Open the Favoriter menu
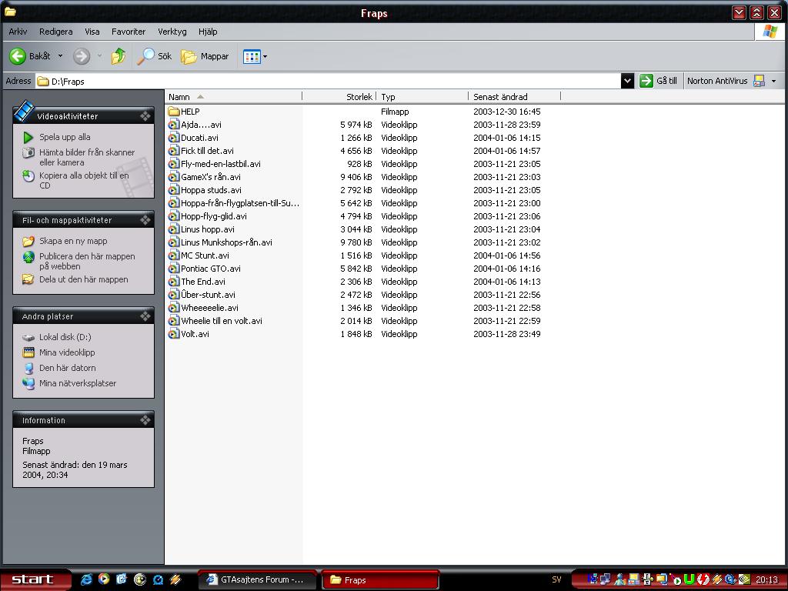This screenshot has height=591, width=788. 129,32
